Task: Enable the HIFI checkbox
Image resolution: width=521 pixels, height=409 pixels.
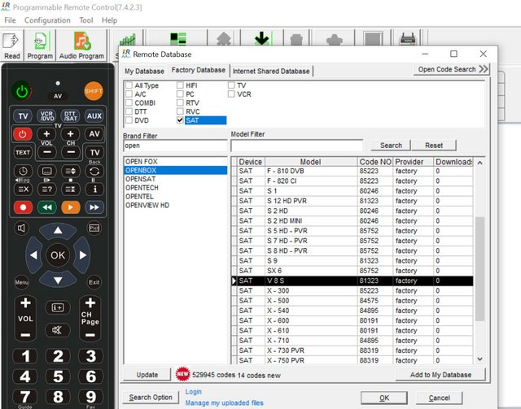Action: pyautogui.click(x=180, y=85)
